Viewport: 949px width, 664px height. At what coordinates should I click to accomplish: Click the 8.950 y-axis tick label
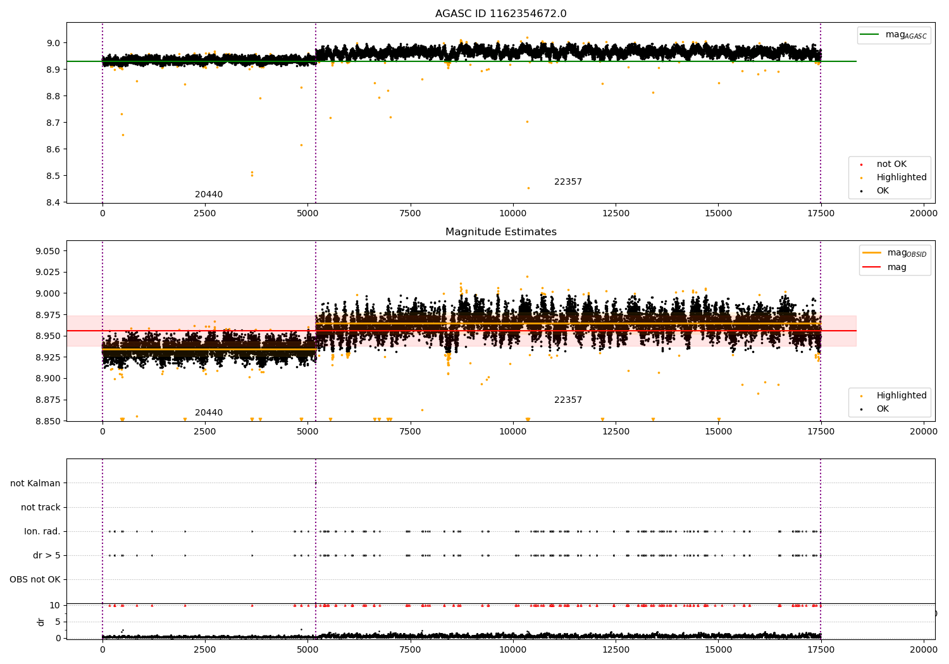(48, 336)
